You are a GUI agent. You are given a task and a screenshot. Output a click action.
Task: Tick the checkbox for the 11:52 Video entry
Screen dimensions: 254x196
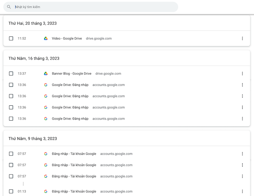coord(11,39)
